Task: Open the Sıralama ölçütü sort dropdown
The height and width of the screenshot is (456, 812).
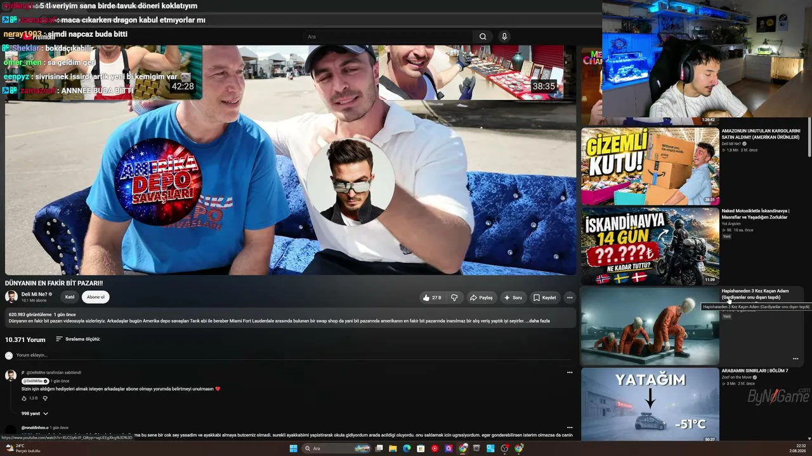Action: (78, 339)
